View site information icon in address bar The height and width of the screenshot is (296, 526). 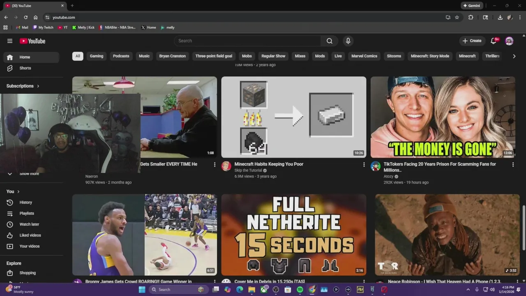point(47,17)
